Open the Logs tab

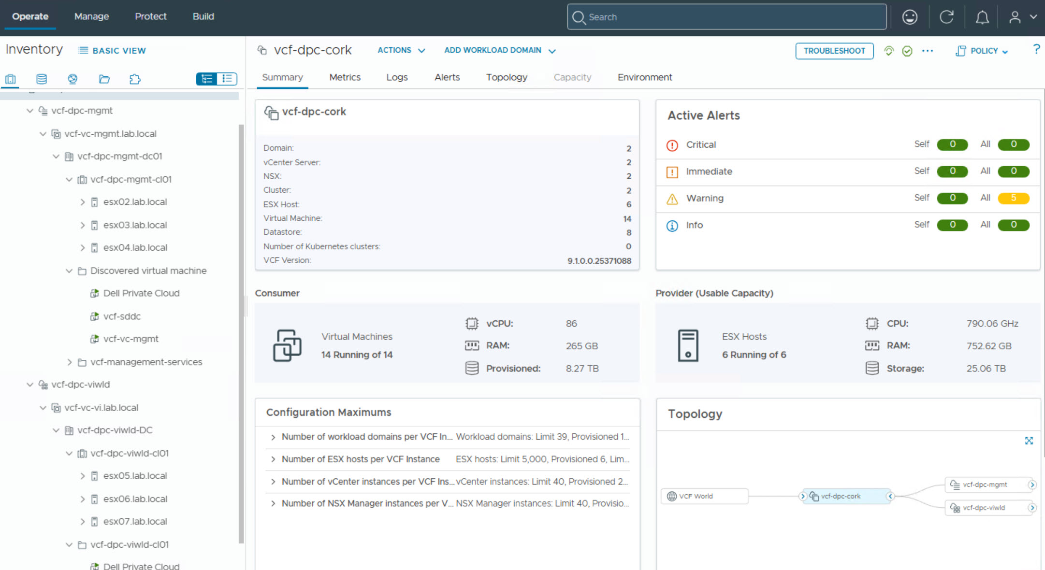(x=397, y=77)
